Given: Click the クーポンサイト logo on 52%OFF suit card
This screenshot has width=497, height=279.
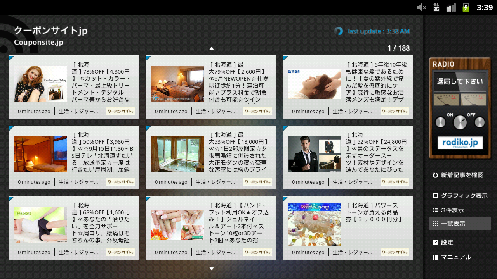Looking at the screenshot, I should [395, 182].
